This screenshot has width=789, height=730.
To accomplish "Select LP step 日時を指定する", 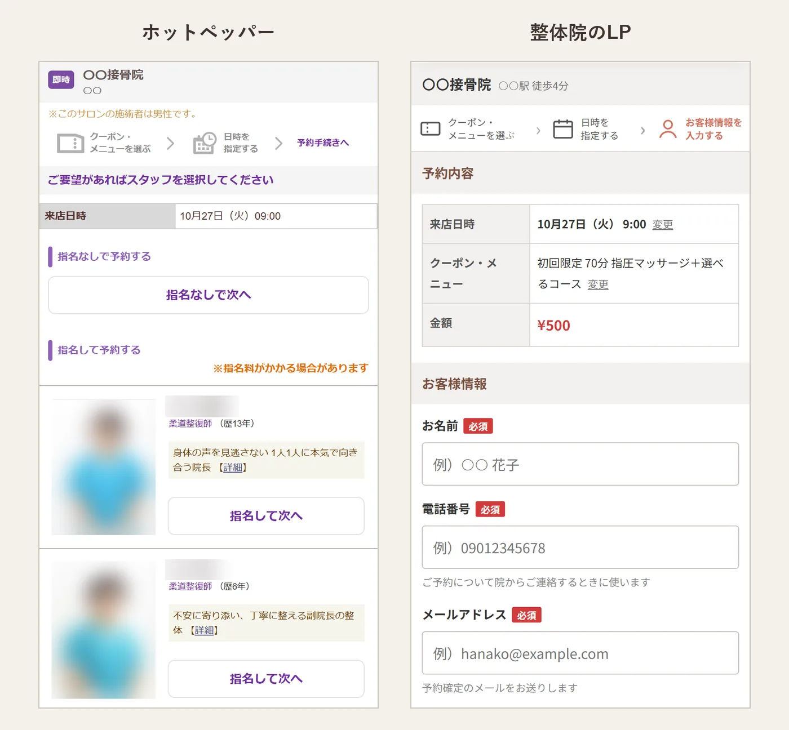I will 599,129.
